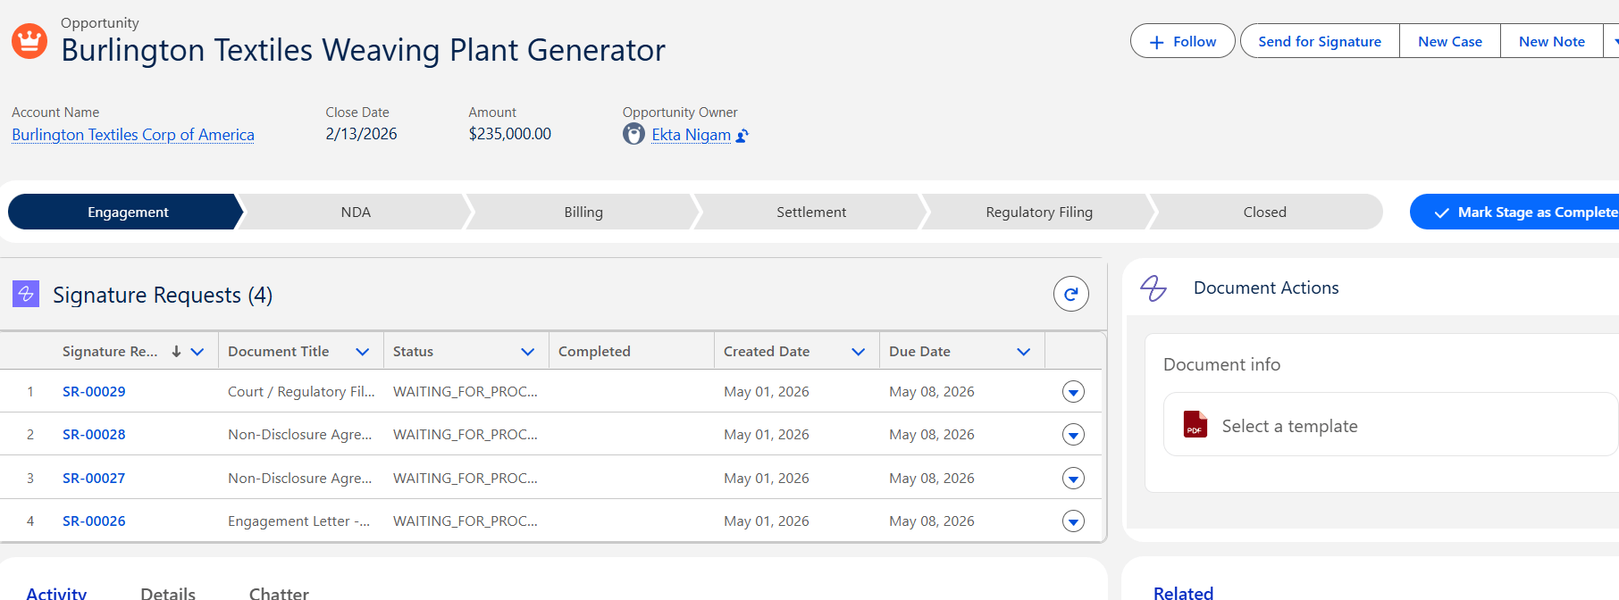
Task: Open row actions for SR-00029
Action: tap(1073, 392)
